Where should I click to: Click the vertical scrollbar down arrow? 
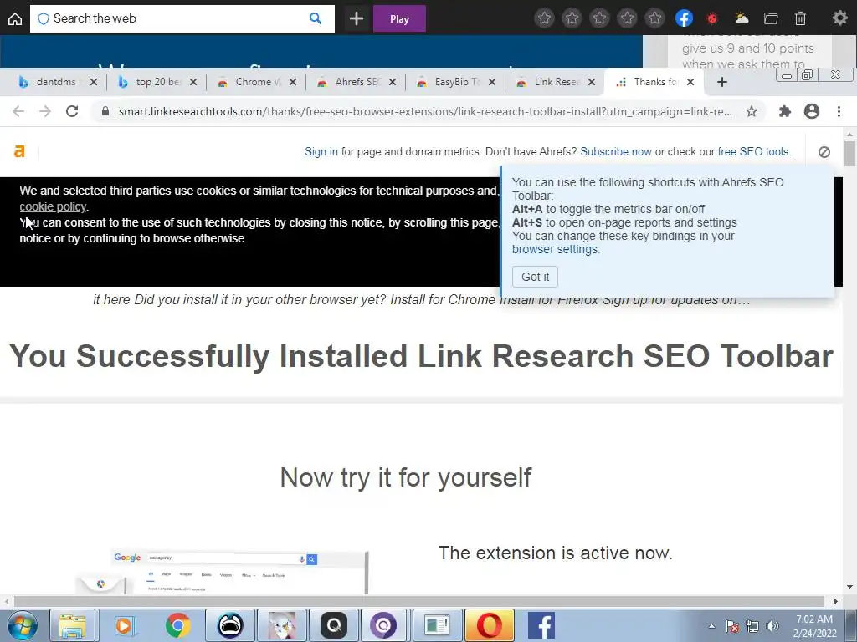tap(849, 587)
